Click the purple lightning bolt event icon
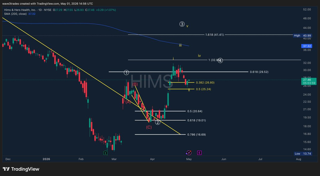 click(x=189, y=153)
